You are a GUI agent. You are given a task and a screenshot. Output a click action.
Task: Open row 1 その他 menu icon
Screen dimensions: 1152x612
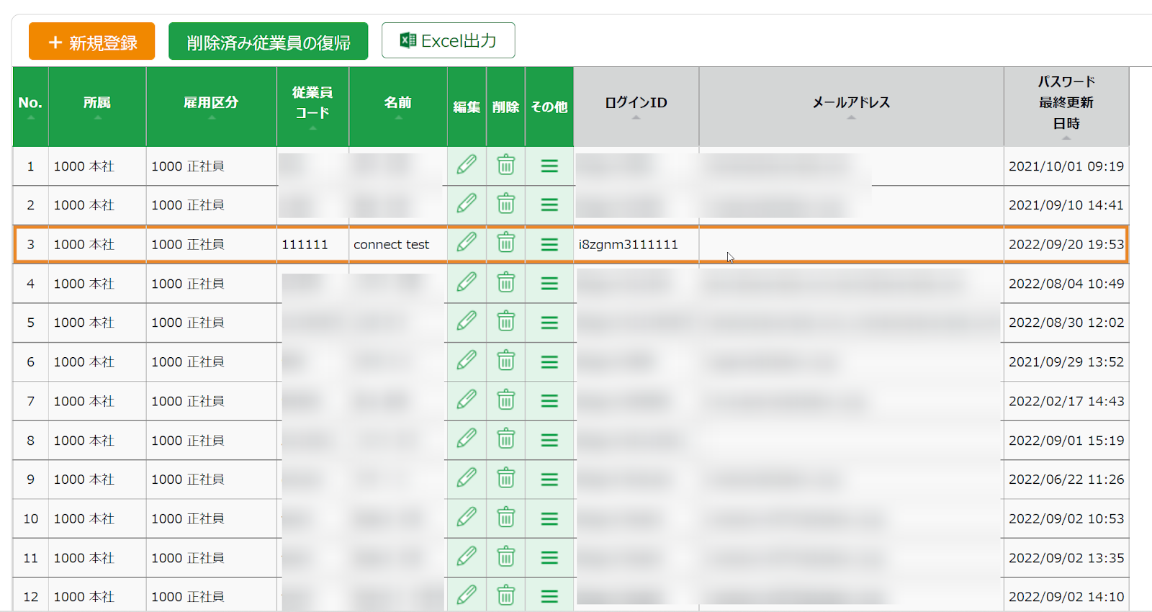(x=549, y=166)
